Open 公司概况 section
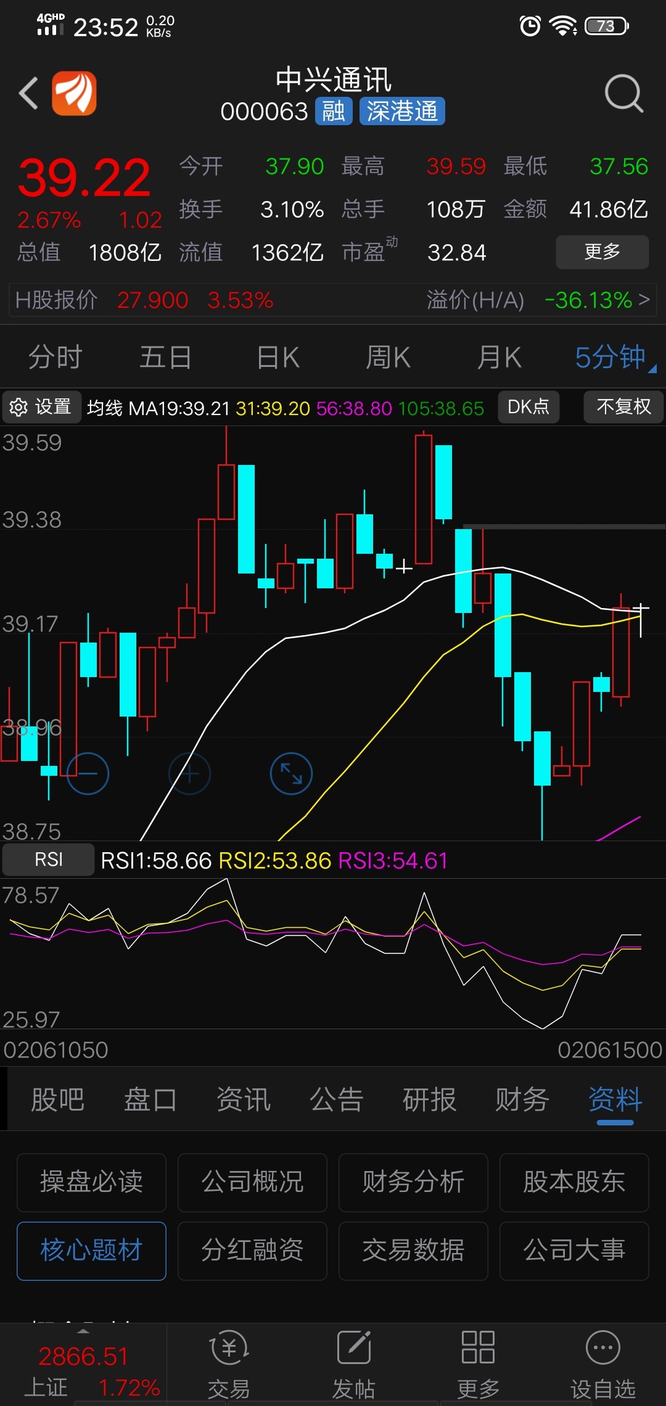This screenshot has width=666, height=1406. click(x=252, y=1182)
